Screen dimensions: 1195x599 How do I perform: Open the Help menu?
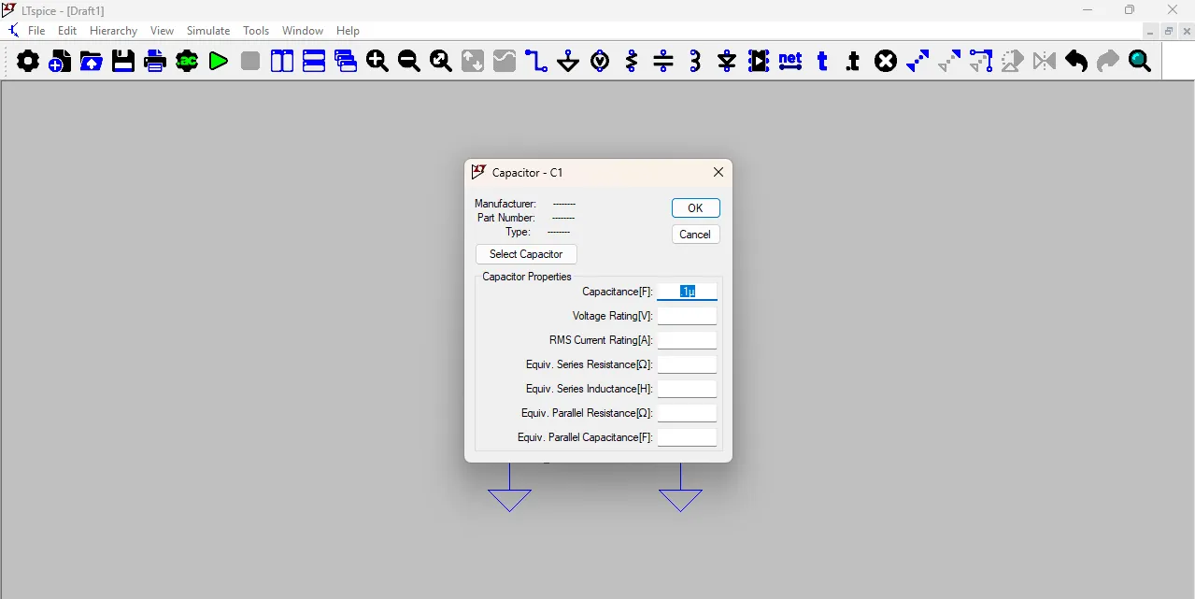348,31
